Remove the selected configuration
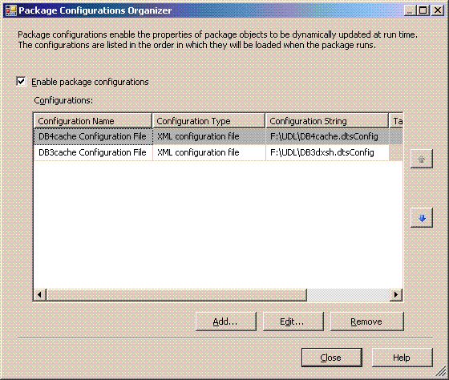 (x=367, y=321)
